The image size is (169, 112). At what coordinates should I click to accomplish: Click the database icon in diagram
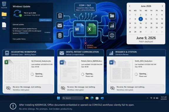click(x=60, y=35)
